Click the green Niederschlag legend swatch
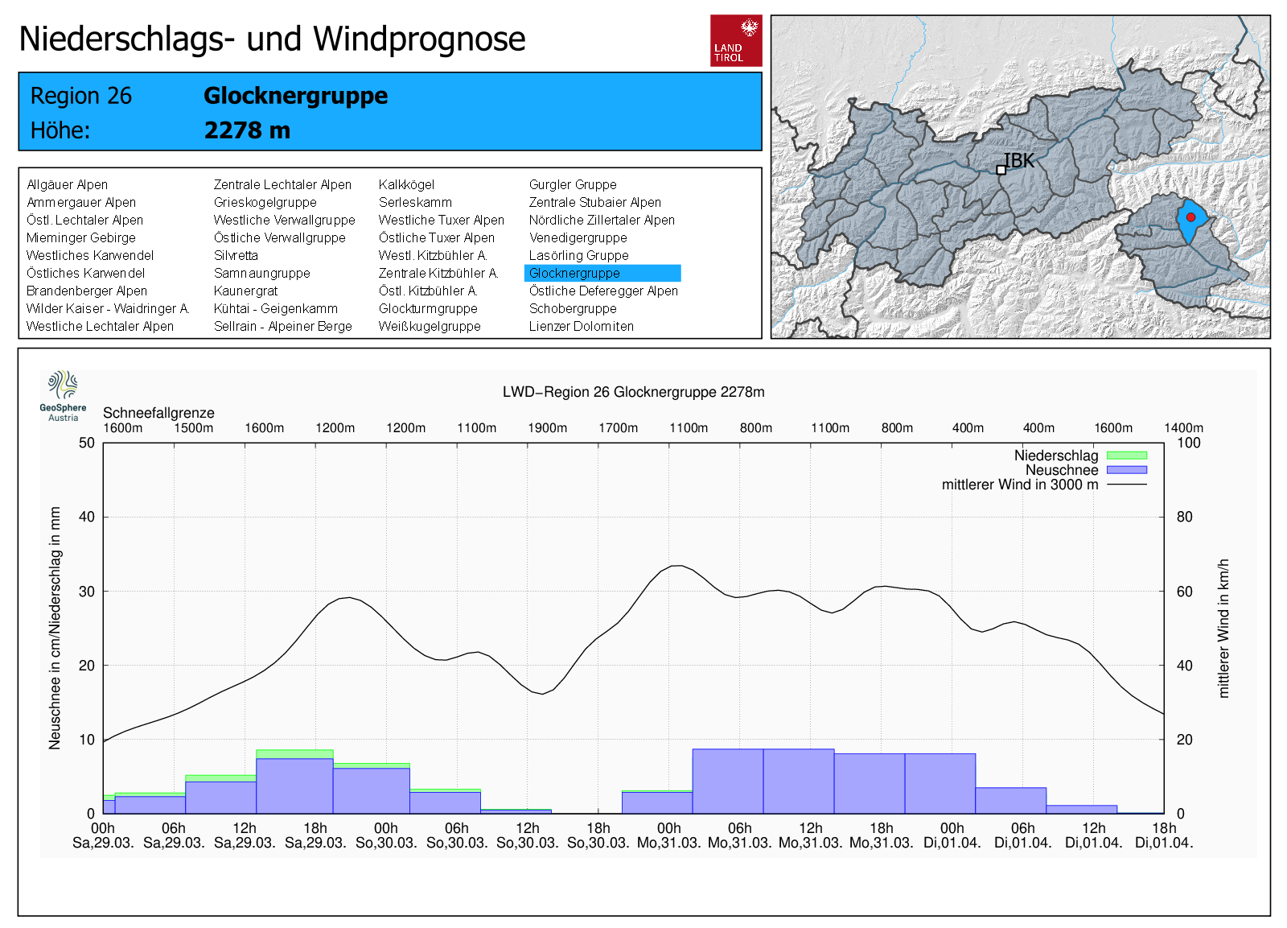Screen dimensions: 1287x928 1126,456
